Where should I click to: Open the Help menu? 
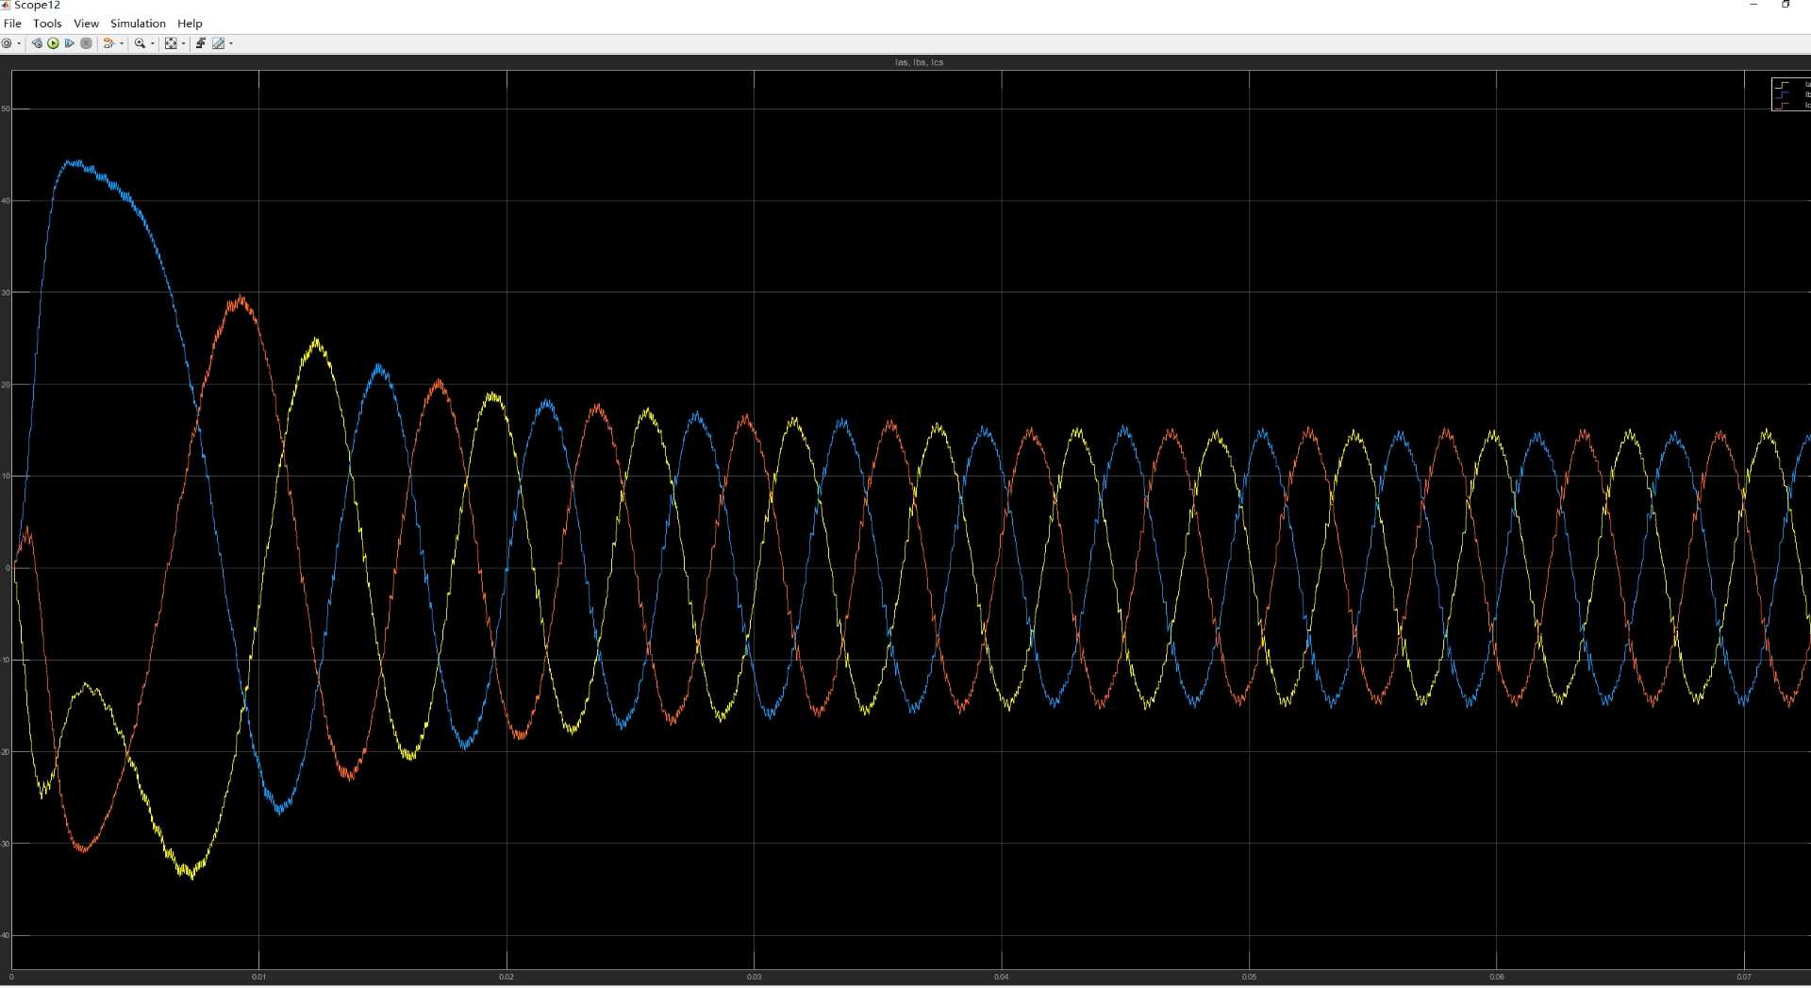pyautogui.click(x=190, y=24)
